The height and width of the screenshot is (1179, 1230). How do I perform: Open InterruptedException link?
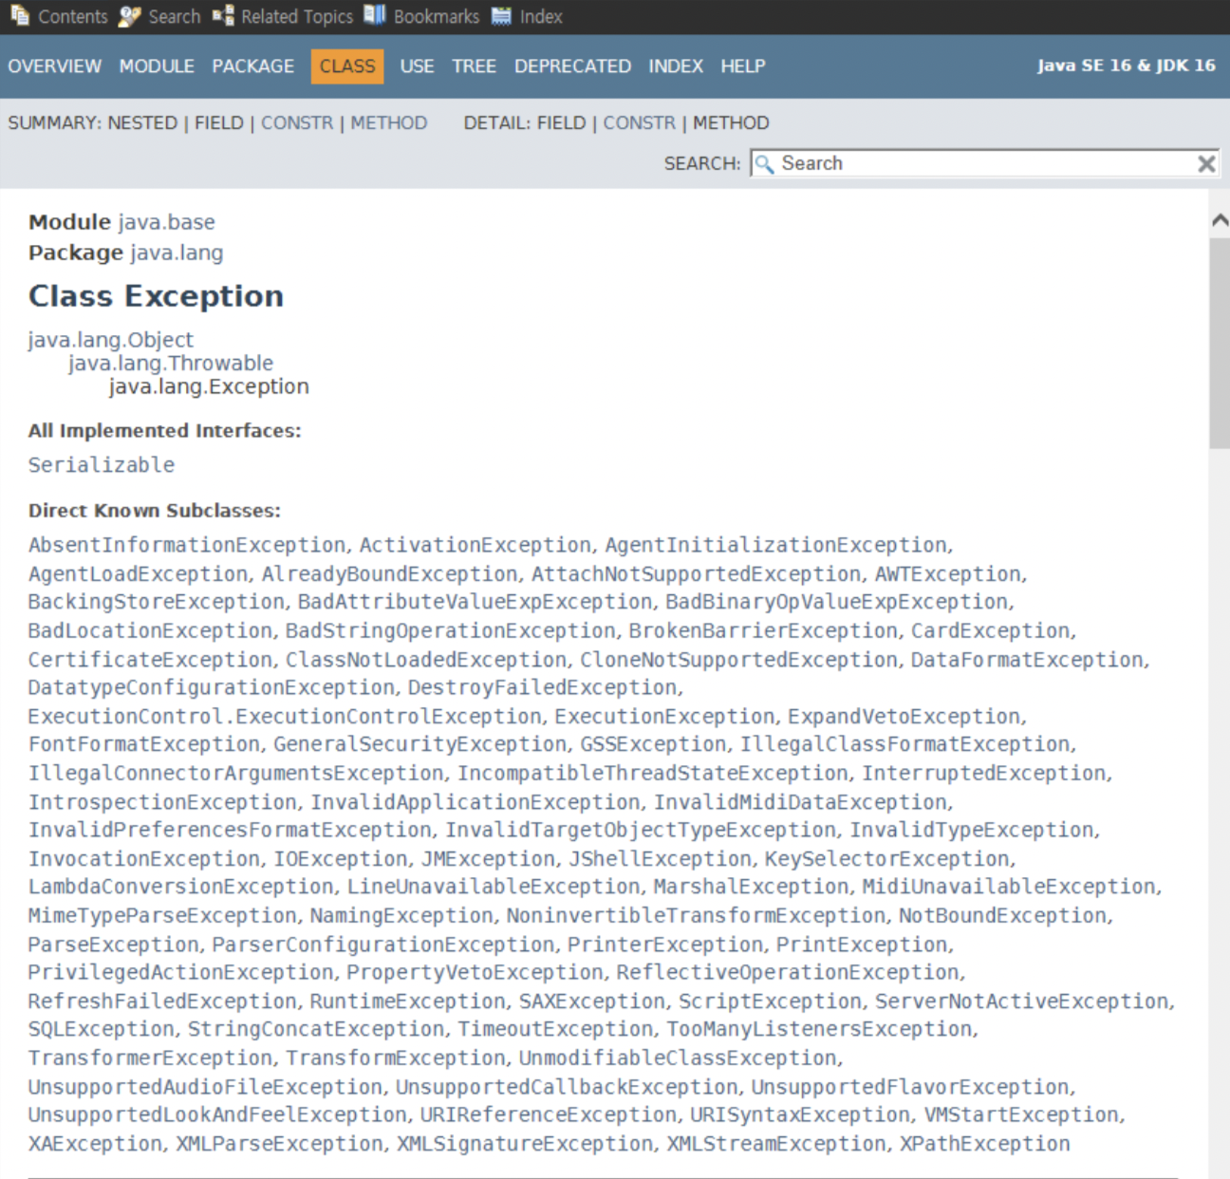click(x=984, y=774)
